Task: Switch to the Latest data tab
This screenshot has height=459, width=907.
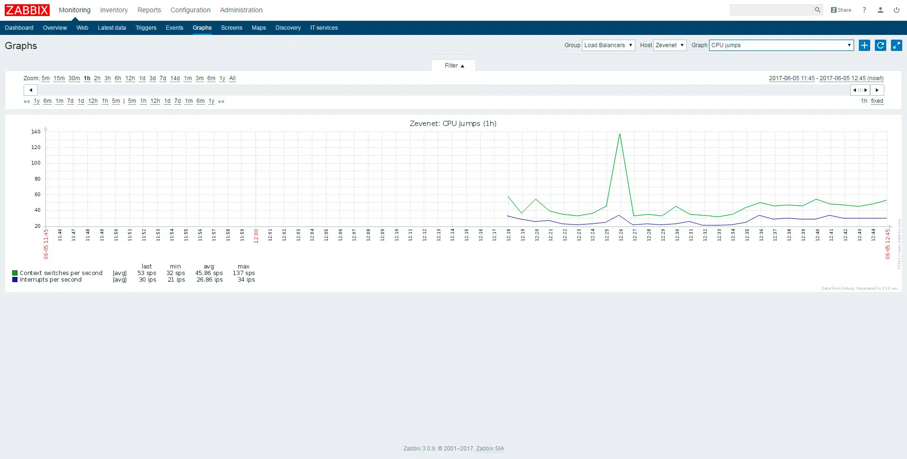Action: [x=111, y=28]
